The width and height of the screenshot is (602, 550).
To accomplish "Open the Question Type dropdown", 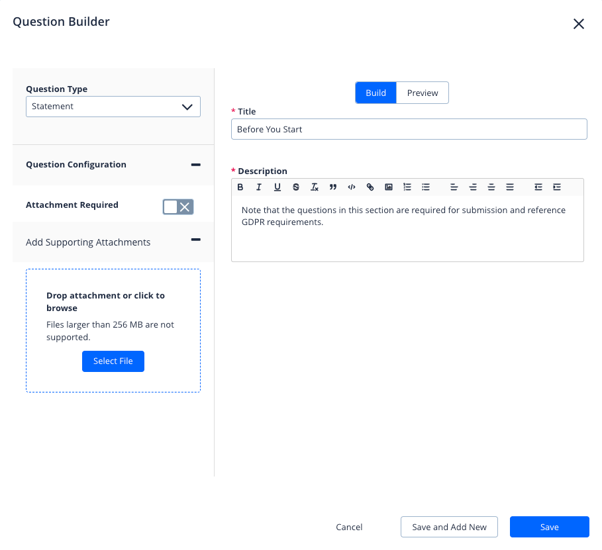I will click(113, 107).
